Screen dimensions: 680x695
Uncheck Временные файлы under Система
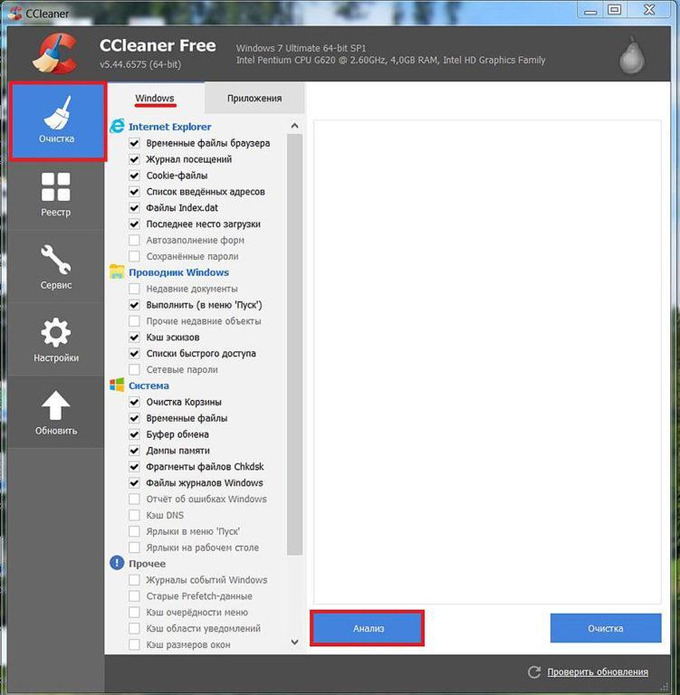[x=134, y=418]
